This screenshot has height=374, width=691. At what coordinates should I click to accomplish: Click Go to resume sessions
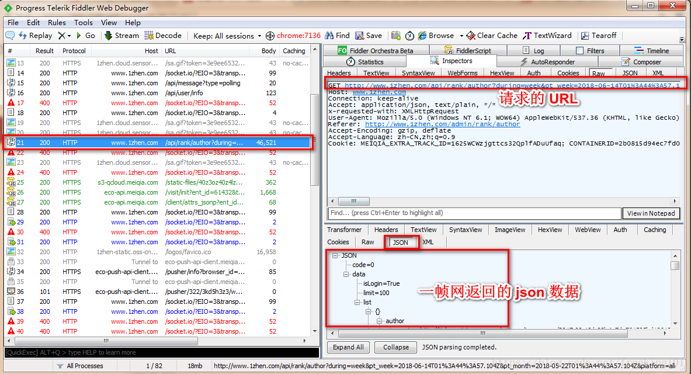click(x=85, y=35)
